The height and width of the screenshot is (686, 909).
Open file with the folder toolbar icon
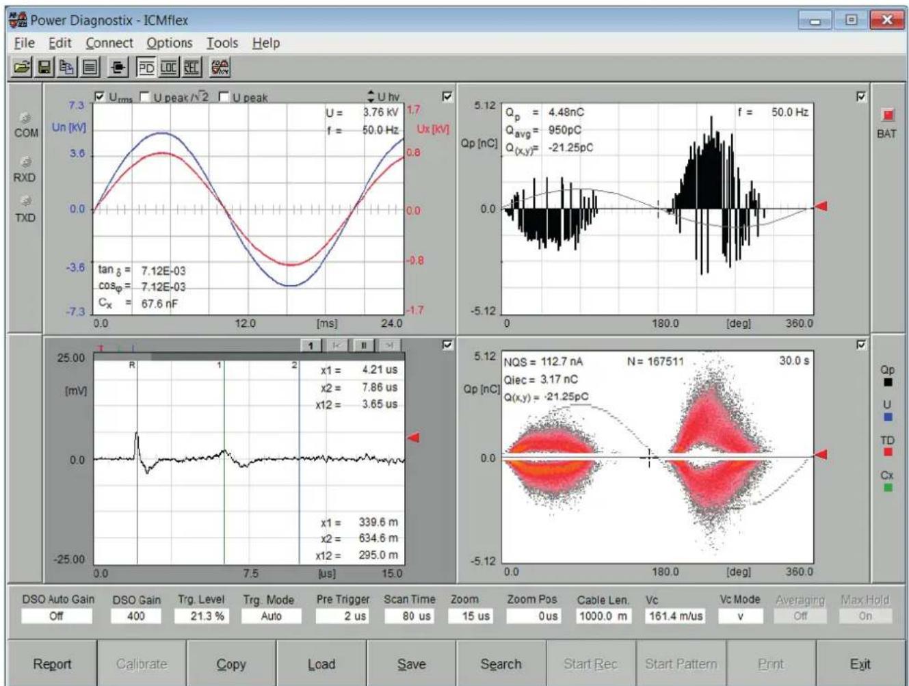(x=23, y=67)
